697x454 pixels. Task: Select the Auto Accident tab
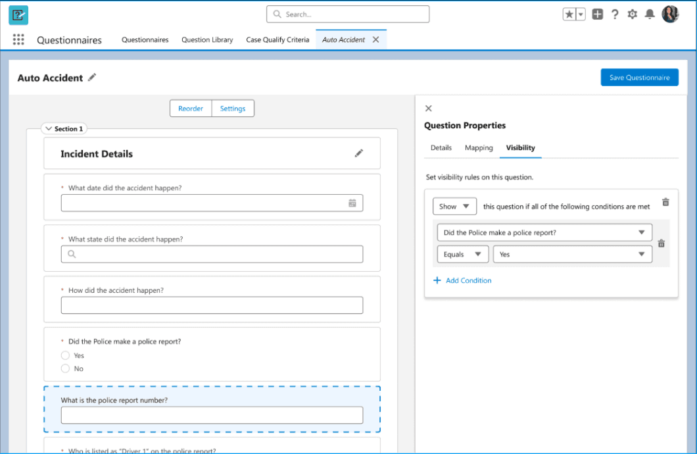tap(344, 39)
